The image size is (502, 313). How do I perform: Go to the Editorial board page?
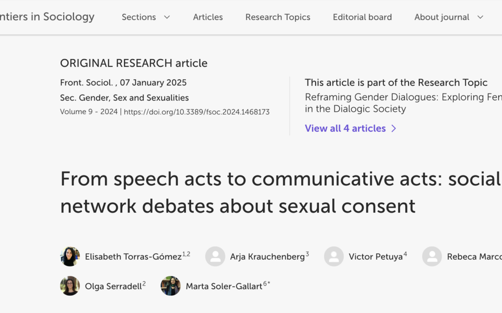362,17
